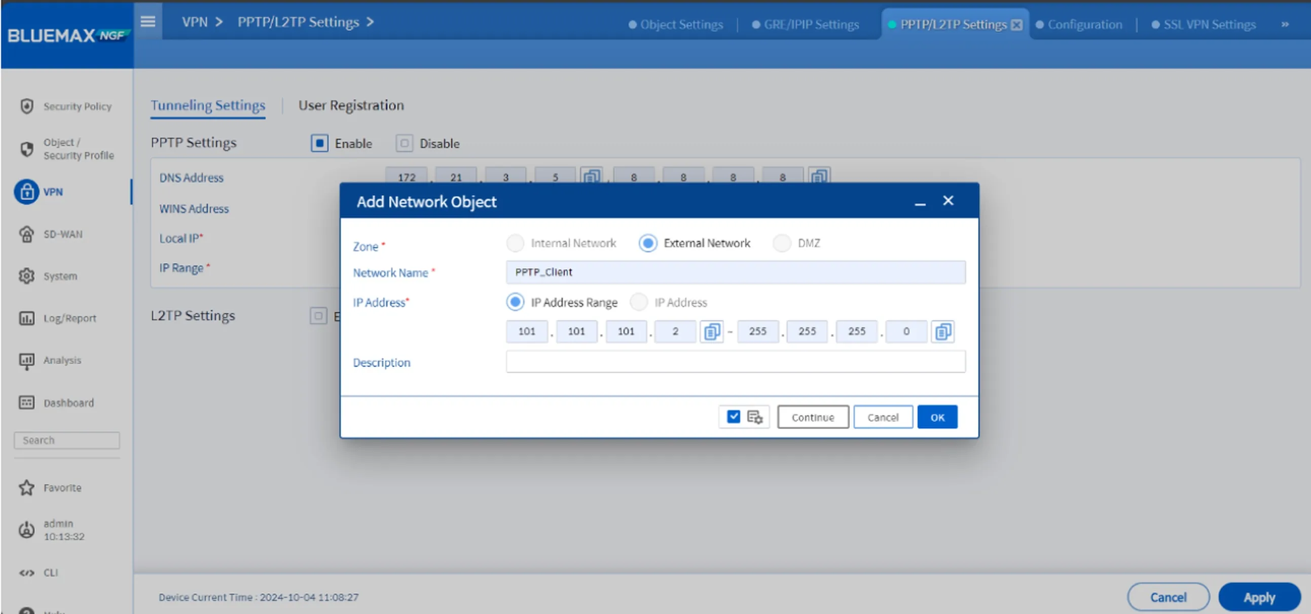1311x614 pixels.
Task: Click VPN in the breadcrumb
Action: coord(194,22)
